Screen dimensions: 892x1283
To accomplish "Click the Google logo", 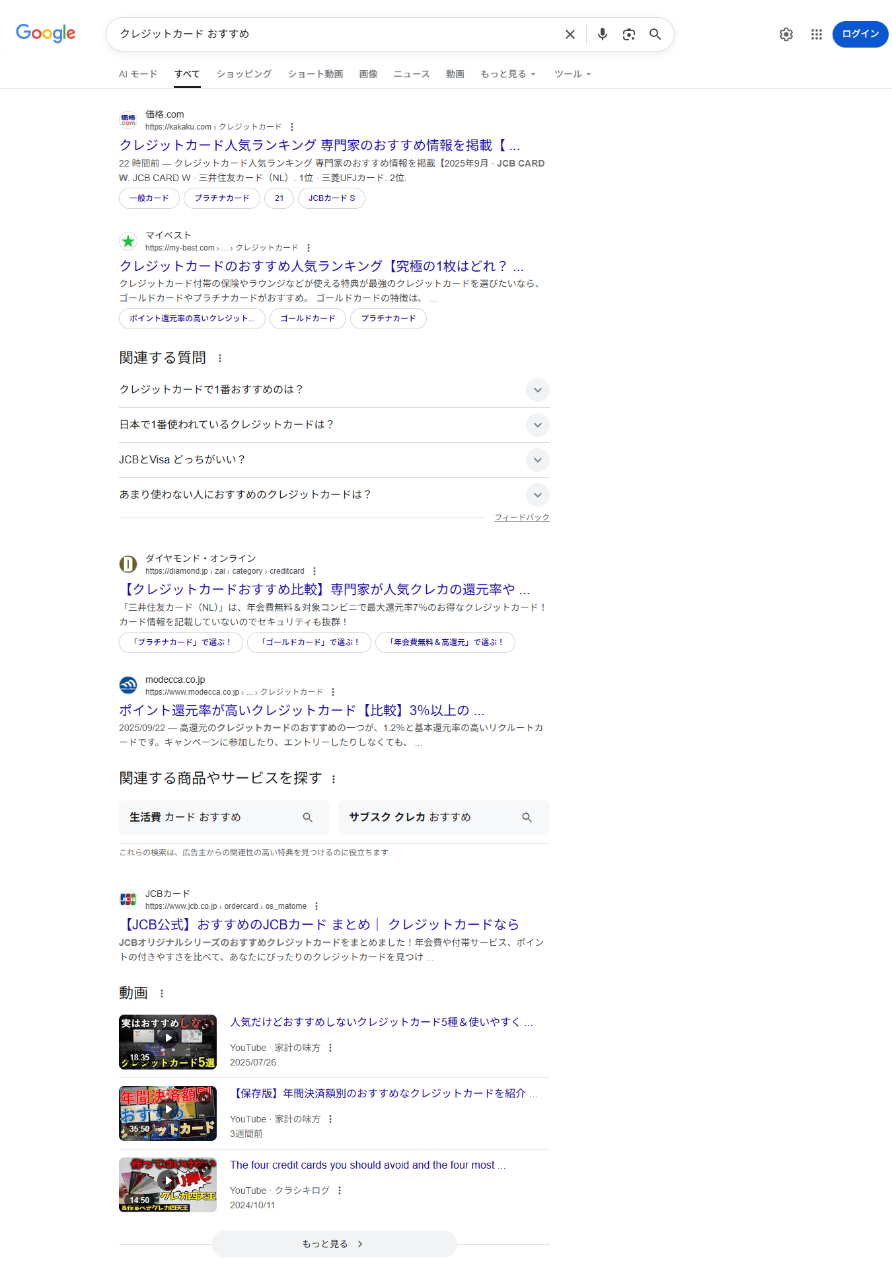I will click(x=46, y=33).
